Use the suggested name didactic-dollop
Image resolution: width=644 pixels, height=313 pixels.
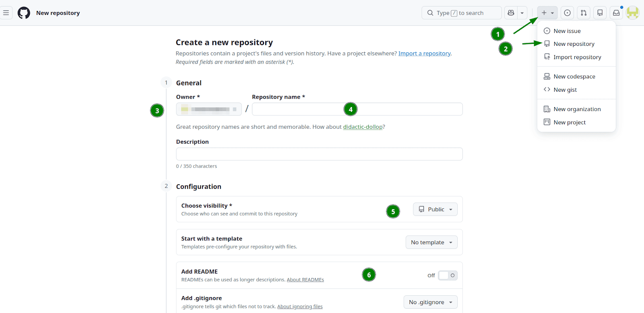[363, 127]
